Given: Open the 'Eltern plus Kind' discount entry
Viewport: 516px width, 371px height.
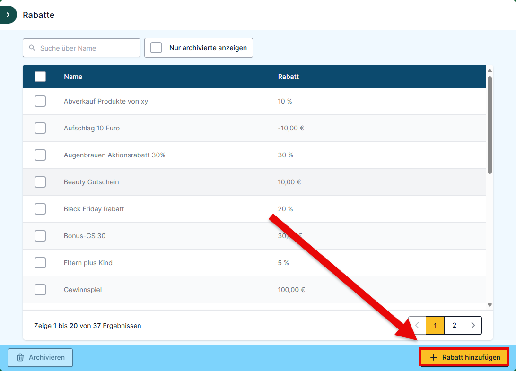Looking at the screenshot, I should click(x=88, y=263).
